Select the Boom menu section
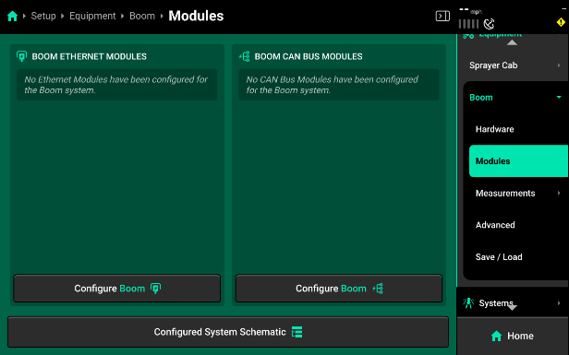 (x=515, y=97)
